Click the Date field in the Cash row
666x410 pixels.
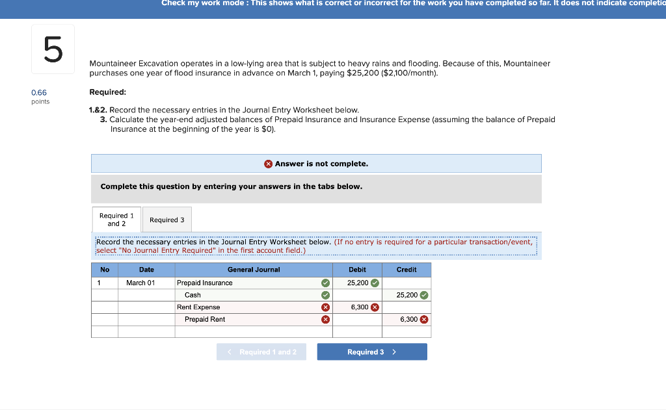tap(146, 295)
